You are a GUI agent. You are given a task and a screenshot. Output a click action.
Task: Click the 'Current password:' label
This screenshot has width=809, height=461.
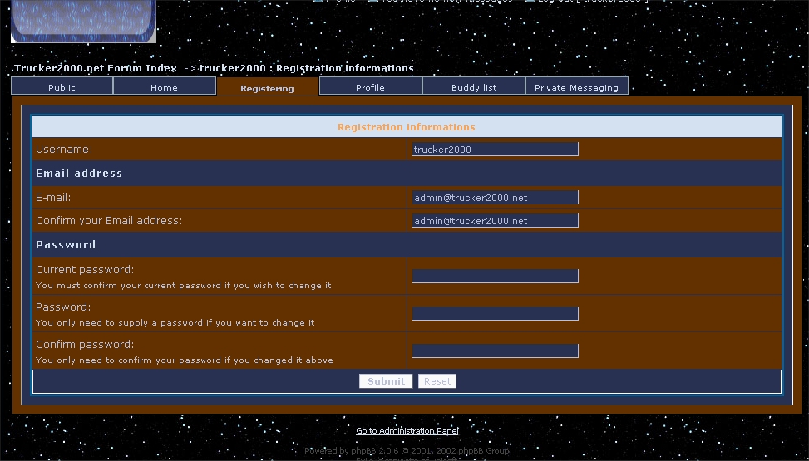pos(85,269)
